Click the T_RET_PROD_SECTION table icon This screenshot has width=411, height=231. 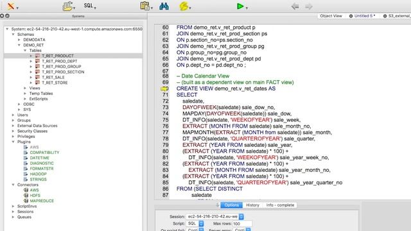click(37, 72)
